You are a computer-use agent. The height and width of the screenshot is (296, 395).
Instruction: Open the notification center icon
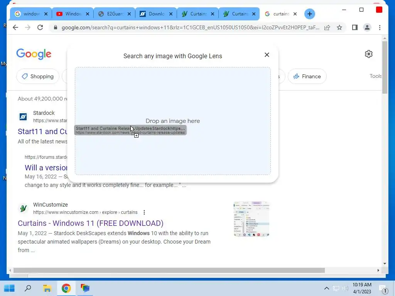point(383,289)
